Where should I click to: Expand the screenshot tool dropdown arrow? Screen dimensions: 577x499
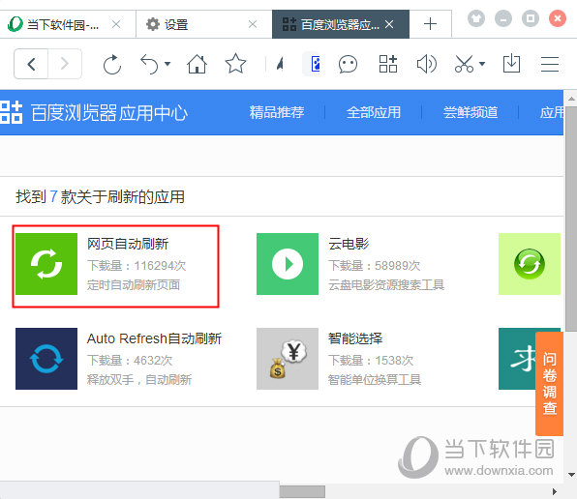(x=482, y=64)
